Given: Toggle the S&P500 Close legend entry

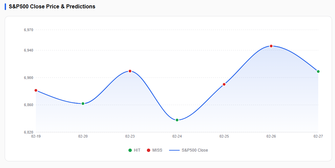Looking at the screenshot, I should [x=188, y=150].
